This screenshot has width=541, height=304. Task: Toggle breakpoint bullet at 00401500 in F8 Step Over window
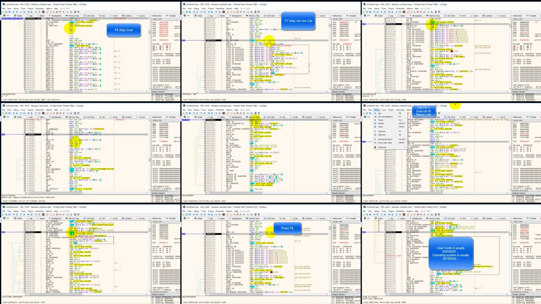(24, 38)
